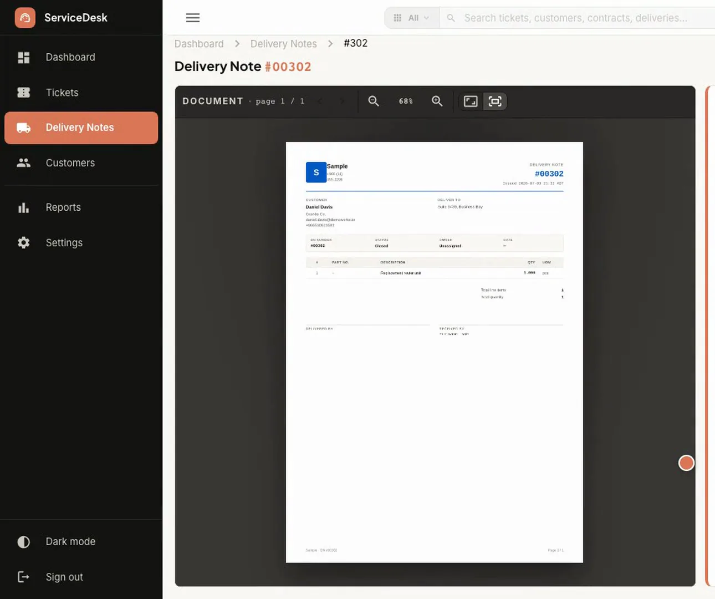Open the All search scope dropdown
Image resolution: width=715 pixels, height=599 pixels.
click(412, 18)
